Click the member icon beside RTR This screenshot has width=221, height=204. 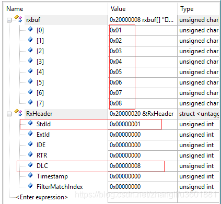(30, 154)
